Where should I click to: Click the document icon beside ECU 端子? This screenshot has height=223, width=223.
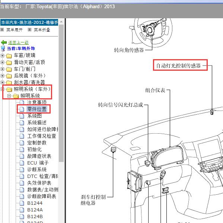point(22,163)
